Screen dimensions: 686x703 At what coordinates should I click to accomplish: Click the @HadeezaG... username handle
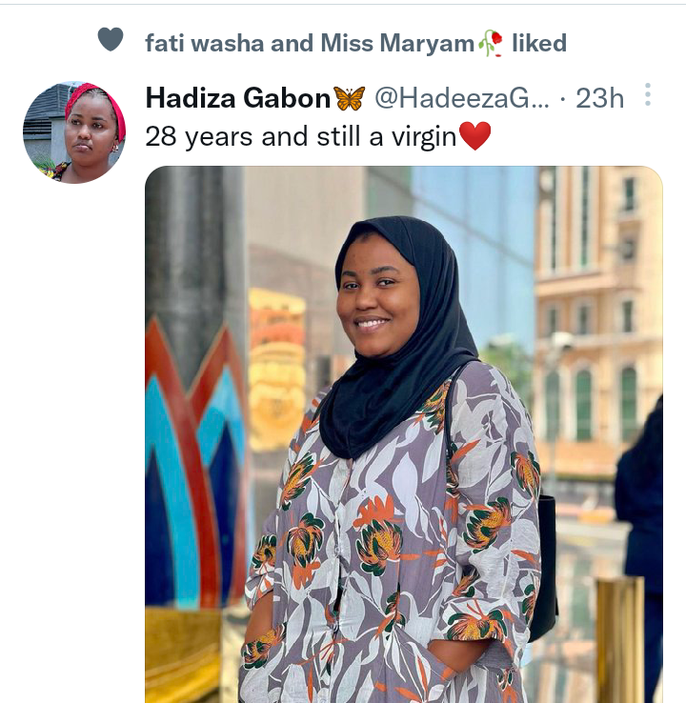point(462,98)
